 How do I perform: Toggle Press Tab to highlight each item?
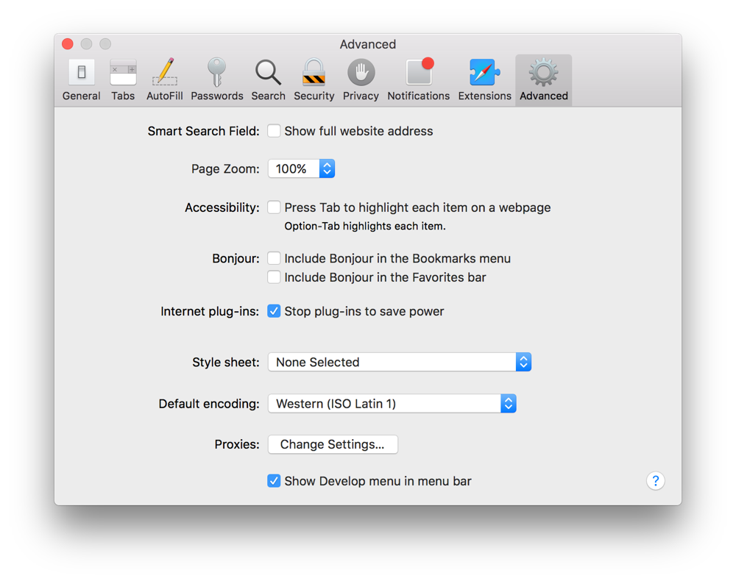click(x=274, y=207)
